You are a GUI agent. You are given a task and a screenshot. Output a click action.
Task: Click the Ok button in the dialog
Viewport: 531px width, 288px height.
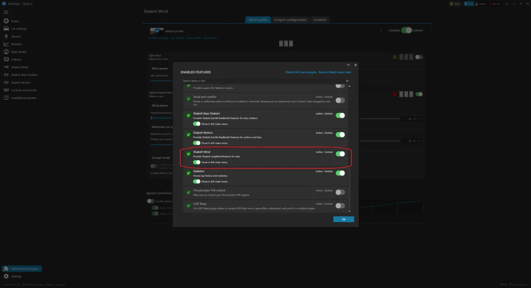tap(343, 219)
